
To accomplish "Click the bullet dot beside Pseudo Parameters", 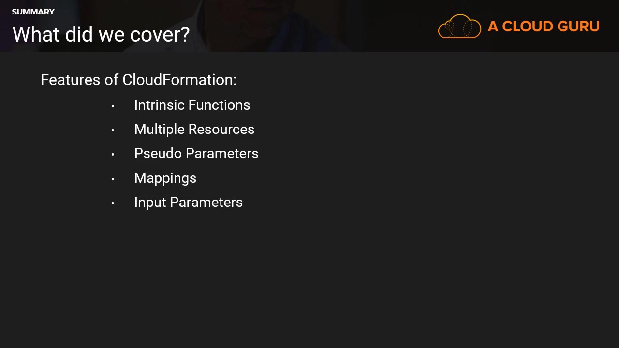I will [113, 154].
